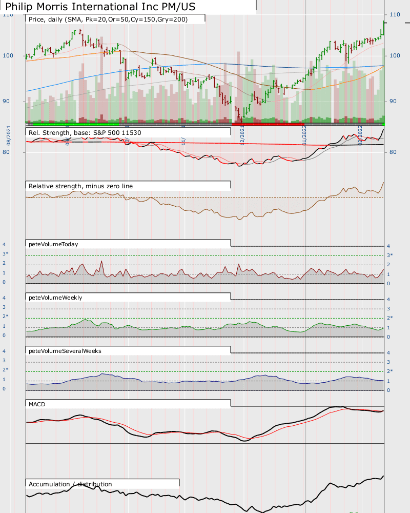This screenshot has width=410, height=513.
Task: Click the 02/2022 date label
Action: 360,135
